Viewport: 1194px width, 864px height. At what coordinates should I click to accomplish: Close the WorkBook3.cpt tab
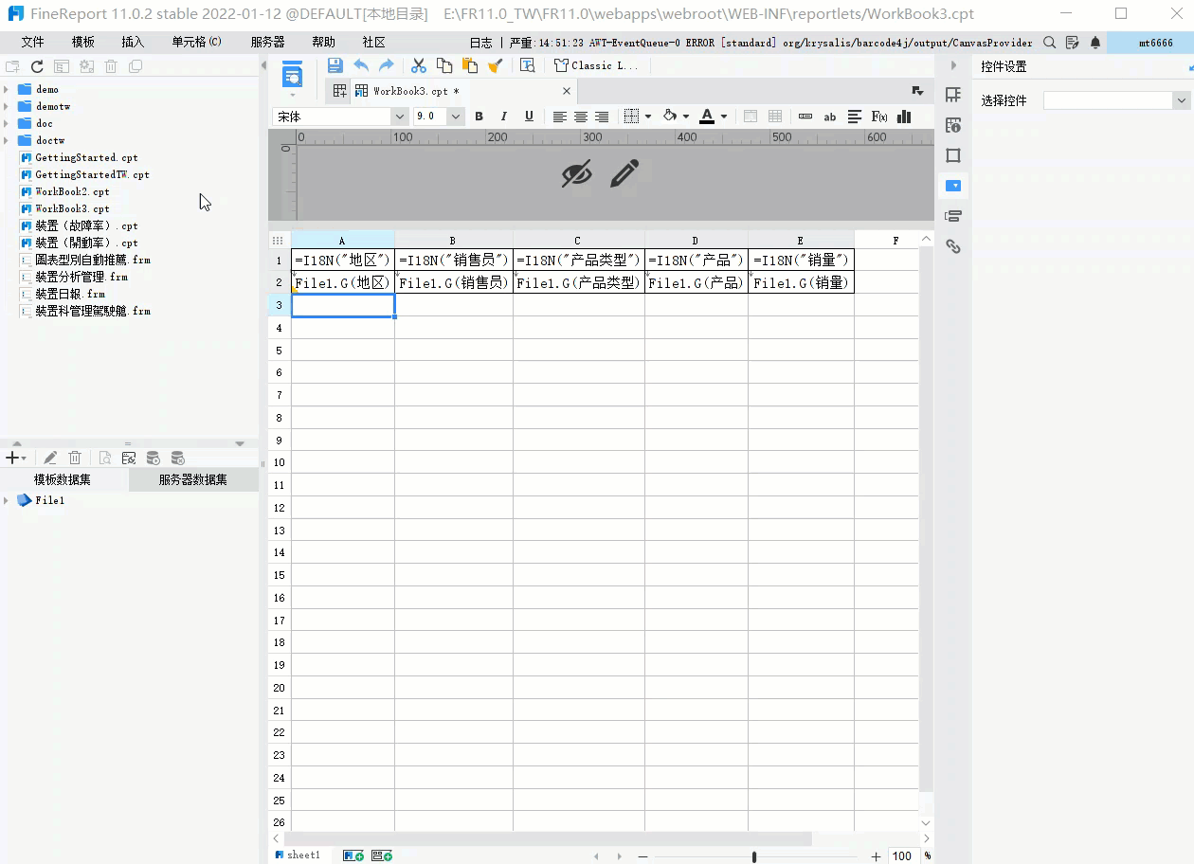point(567,91)
